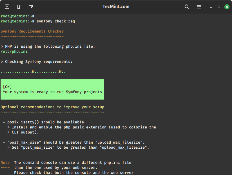Open the hamburger menu

coord(199,7)
